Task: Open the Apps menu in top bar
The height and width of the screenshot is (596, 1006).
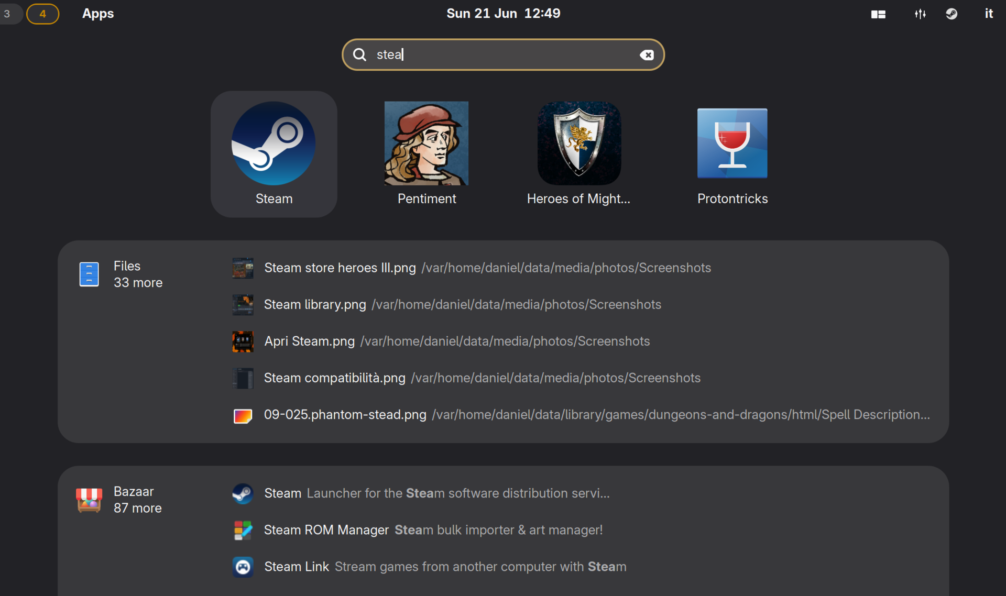Action: pyautogui.click(x=98, y=14)
